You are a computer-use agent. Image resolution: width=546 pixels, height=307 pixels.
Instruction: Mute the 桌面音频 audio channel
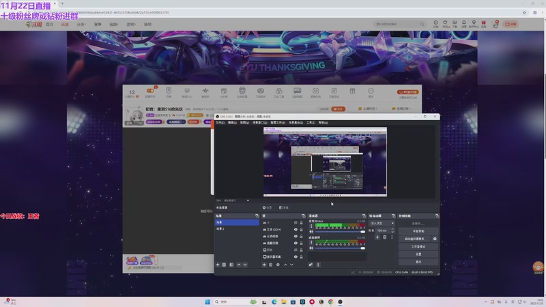(x=311, y=248)
